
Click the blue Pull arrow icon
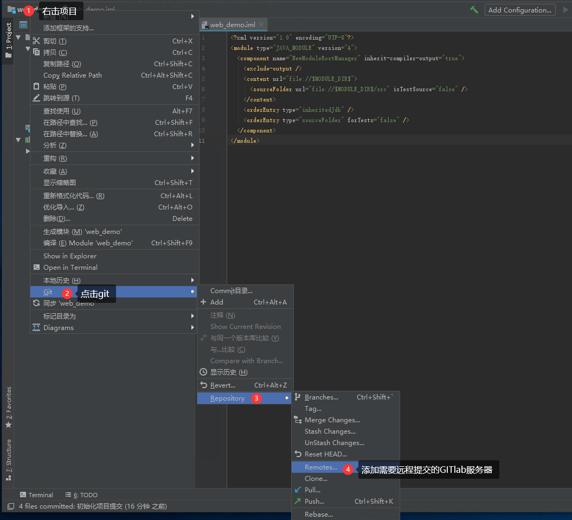[298, 490]
